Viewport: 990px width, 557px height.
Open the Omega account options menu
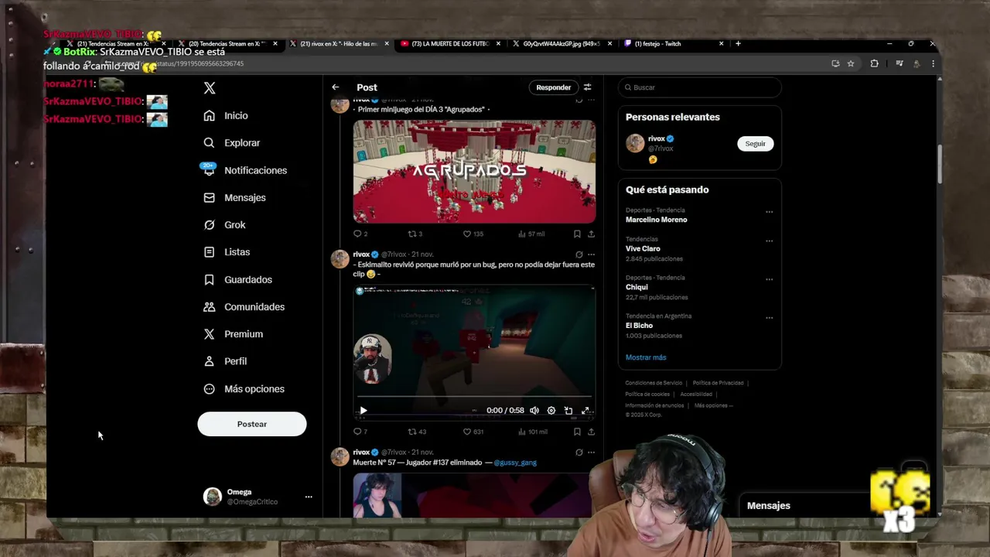(308, 497)
